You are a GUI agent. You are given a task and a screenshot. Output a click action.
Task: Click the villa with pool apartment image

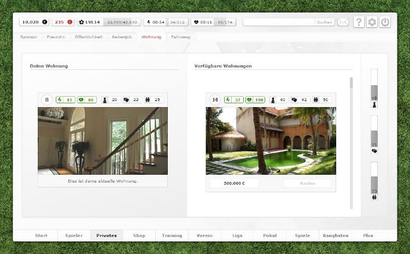[x=271, y=140]
